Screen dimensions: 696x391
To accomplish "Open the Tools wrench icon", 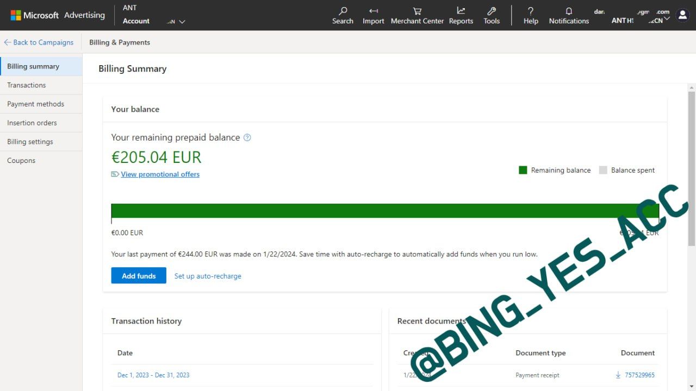I will point(492,11).
